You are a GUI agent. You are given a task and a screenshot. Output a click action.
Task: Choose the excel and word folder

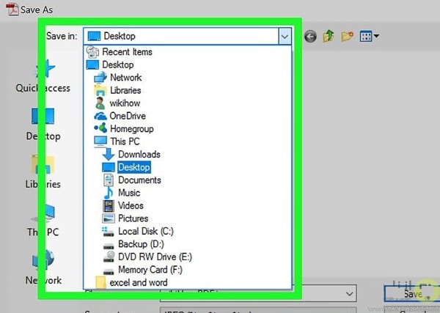(x=139, y=282)
